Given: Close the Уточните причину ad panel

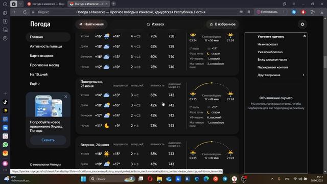Looking at the screenshot, I should click(305, 36).
